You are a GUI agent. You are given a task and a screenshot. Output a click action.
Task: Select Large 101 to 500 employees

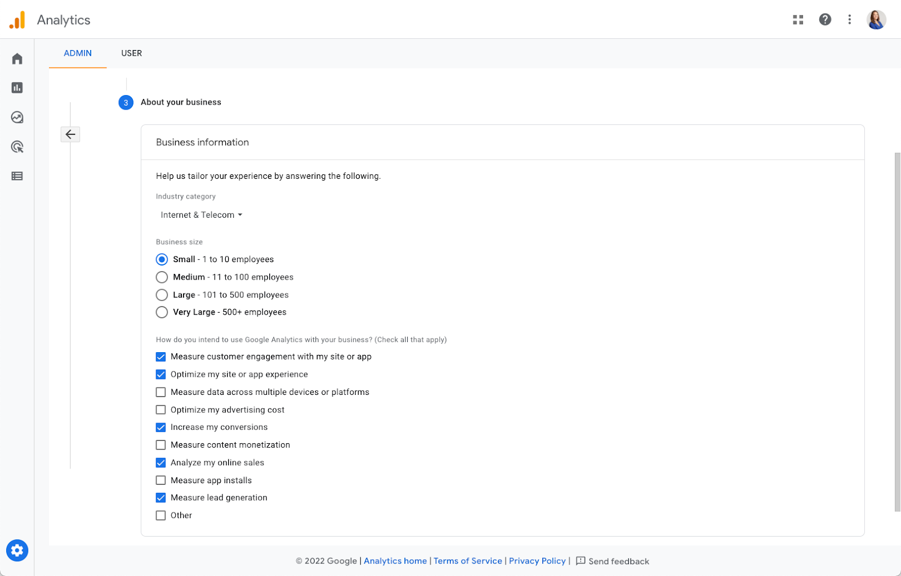point(162,295)
